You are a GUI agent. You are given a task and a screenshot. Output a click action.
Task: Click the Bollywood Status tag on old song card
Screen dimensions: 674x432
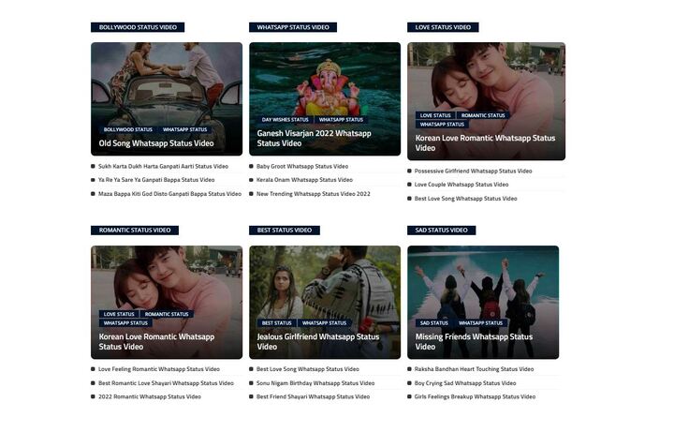click(127, 129)
